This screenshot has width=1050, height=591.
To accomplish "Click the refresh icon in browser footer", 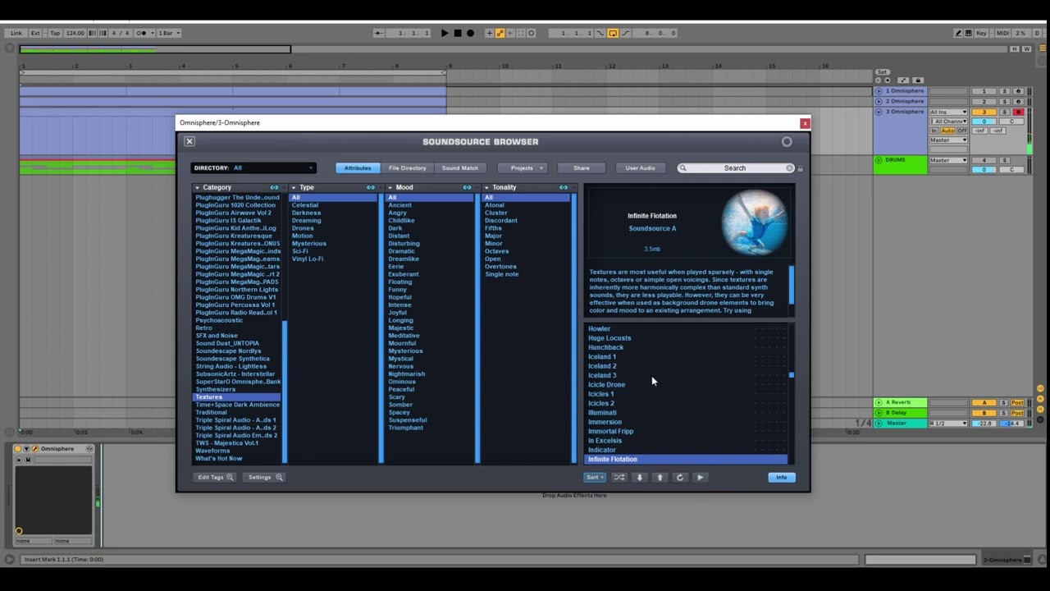I will point(679,477).
